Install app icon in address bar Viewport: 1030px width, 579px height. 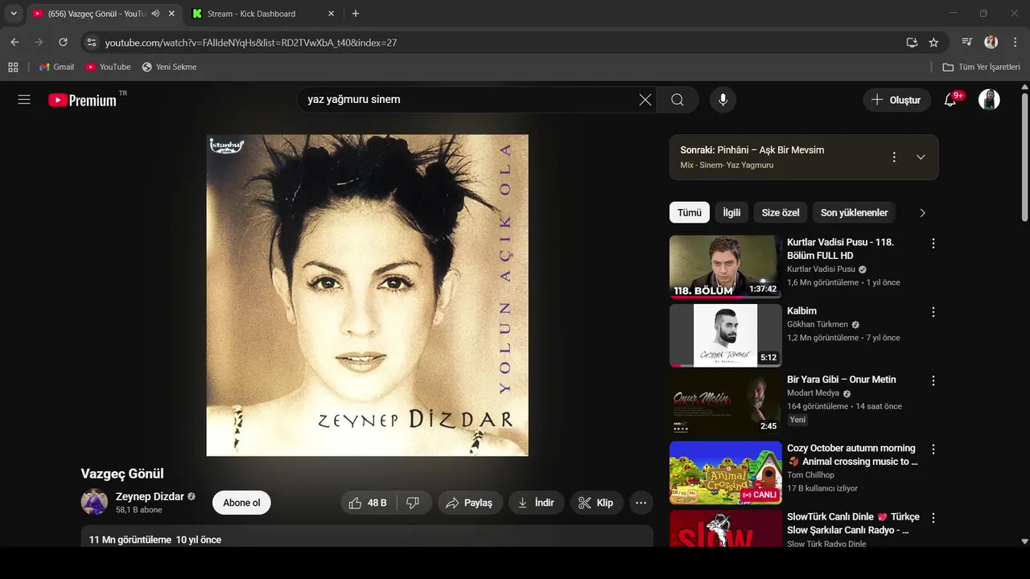pos(912,42)
